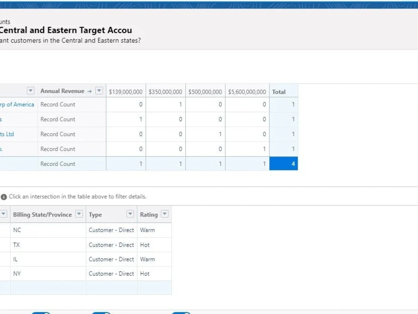Open the dropdown left of Annual Revenue header

click(x=31, y=91)
